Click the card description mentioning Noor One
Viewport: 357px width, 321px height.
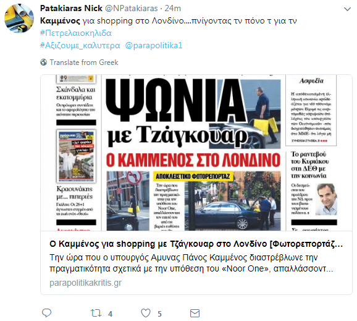191,263
